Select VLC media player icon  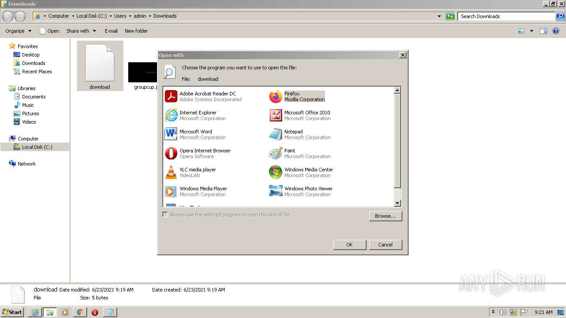point(171,172)
